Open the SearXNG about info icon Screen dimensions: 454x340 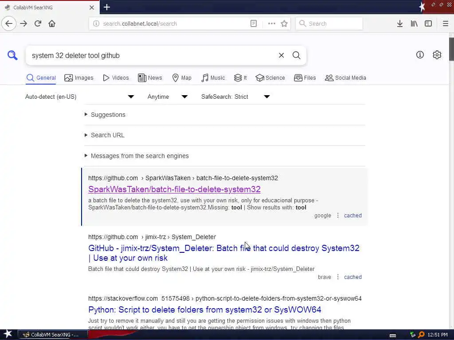(420, 54)
